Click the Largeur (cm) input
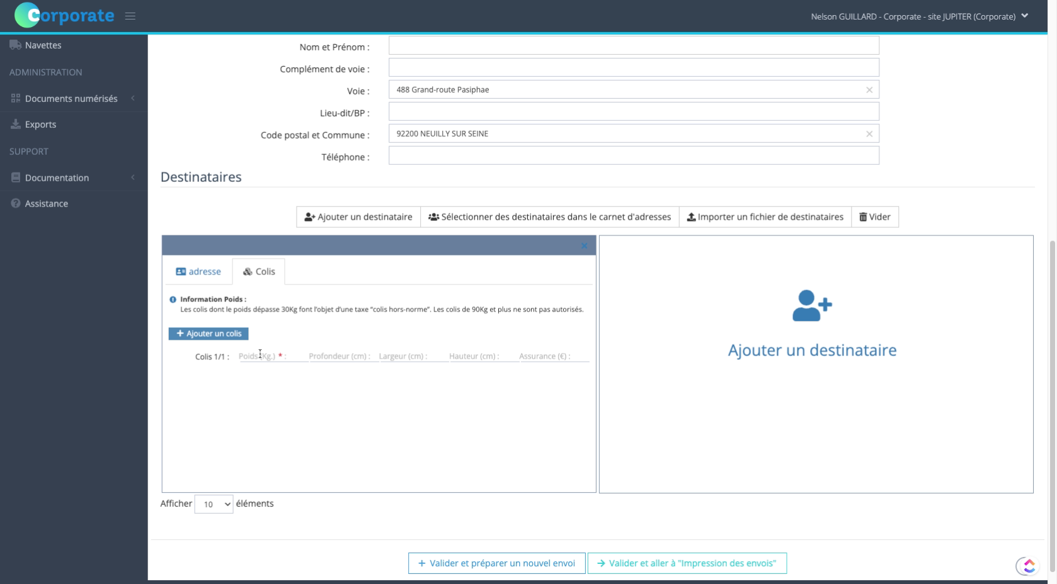 tap(413, 356)
